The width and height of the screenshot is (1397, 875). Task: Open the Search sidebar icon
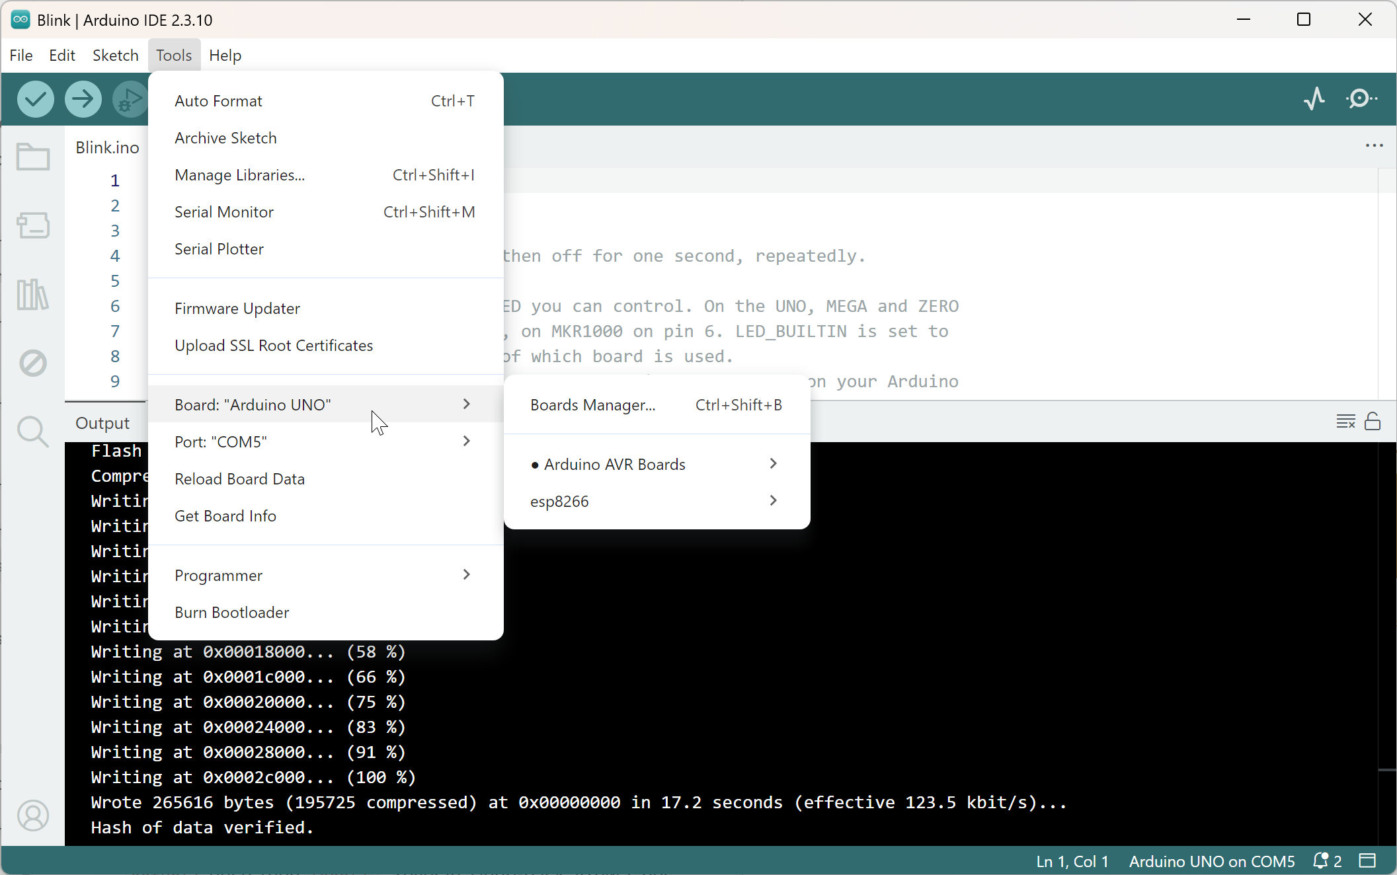[33, 432]
